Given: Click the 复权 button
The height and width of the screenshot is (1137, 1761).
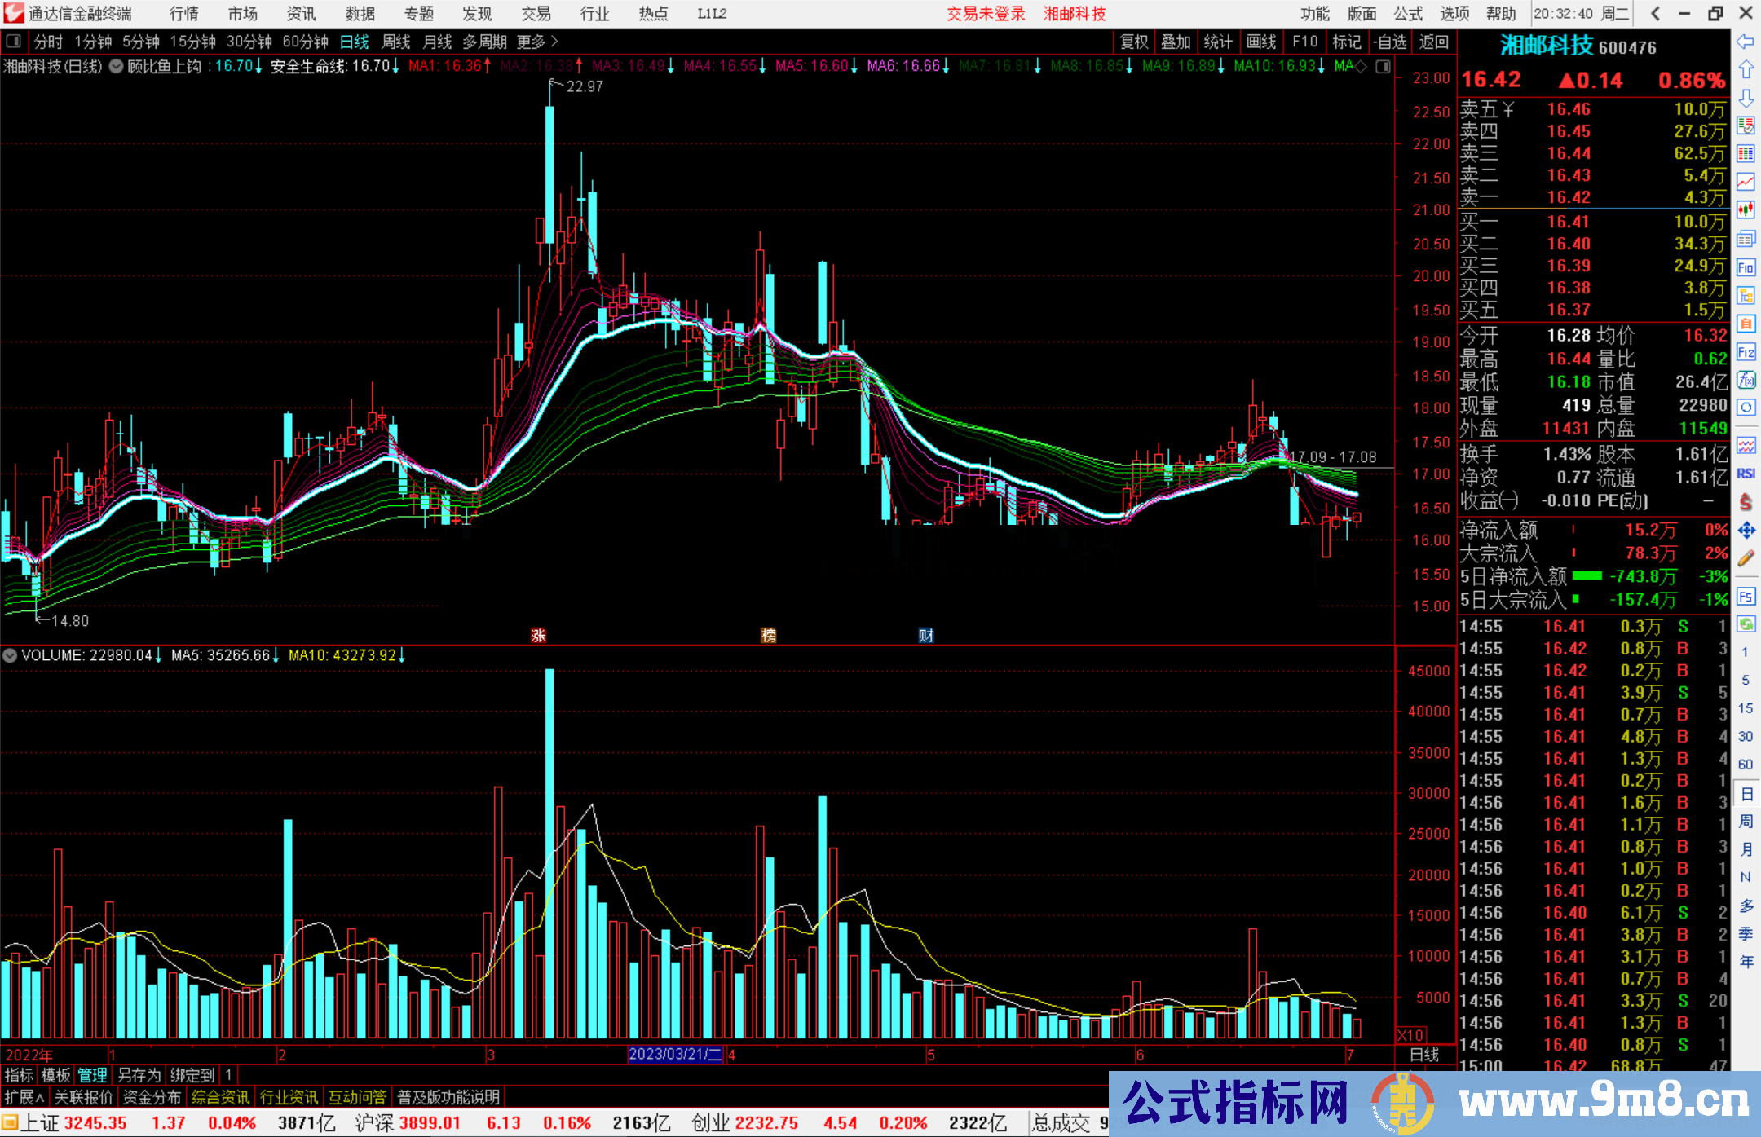Looking at the screenshot, I should coord(1134,42).
